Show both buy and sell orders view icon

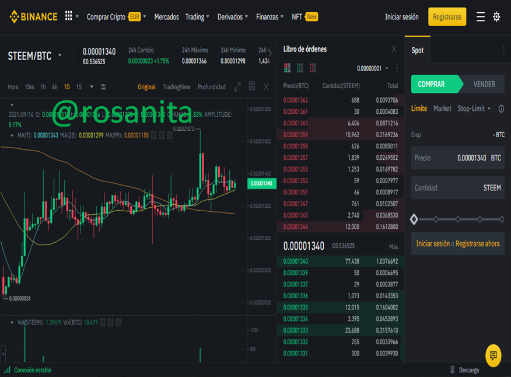coord(287,68)
